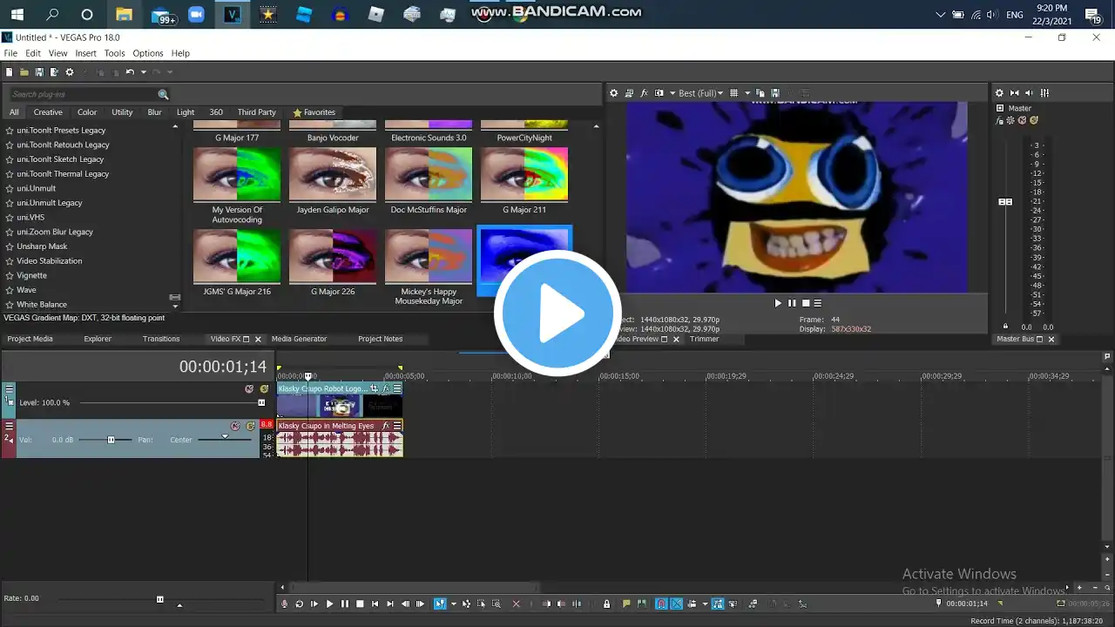Show the Blur plug-in category

tap(154, 112)
